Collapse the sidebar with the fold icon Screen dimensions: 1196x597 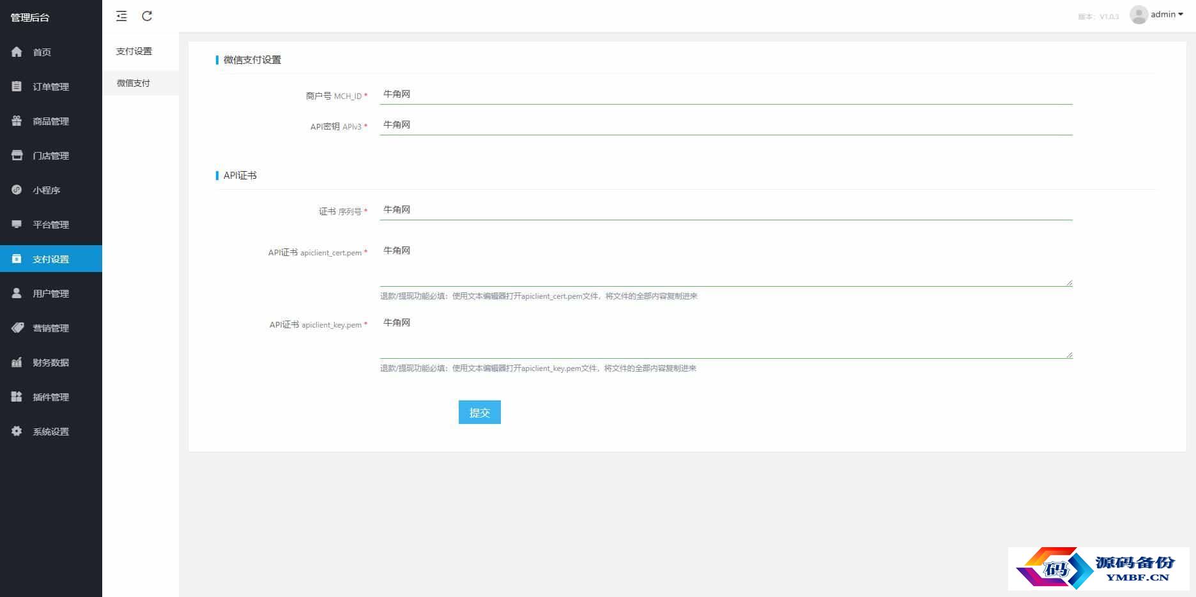point(121,16)
